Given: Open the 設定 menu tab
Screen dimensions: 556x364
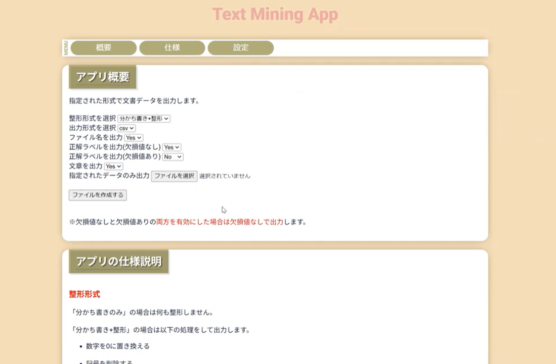Looking at the screenshot, I should point(241,48).
